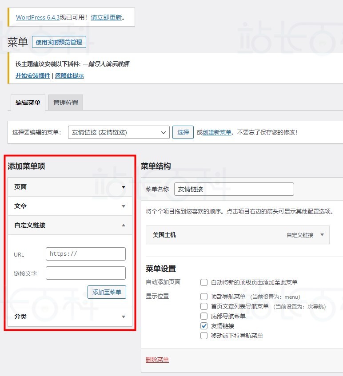Expand the 分类 section arrow
Screen dimensions: 343x376
coord(124,317)
